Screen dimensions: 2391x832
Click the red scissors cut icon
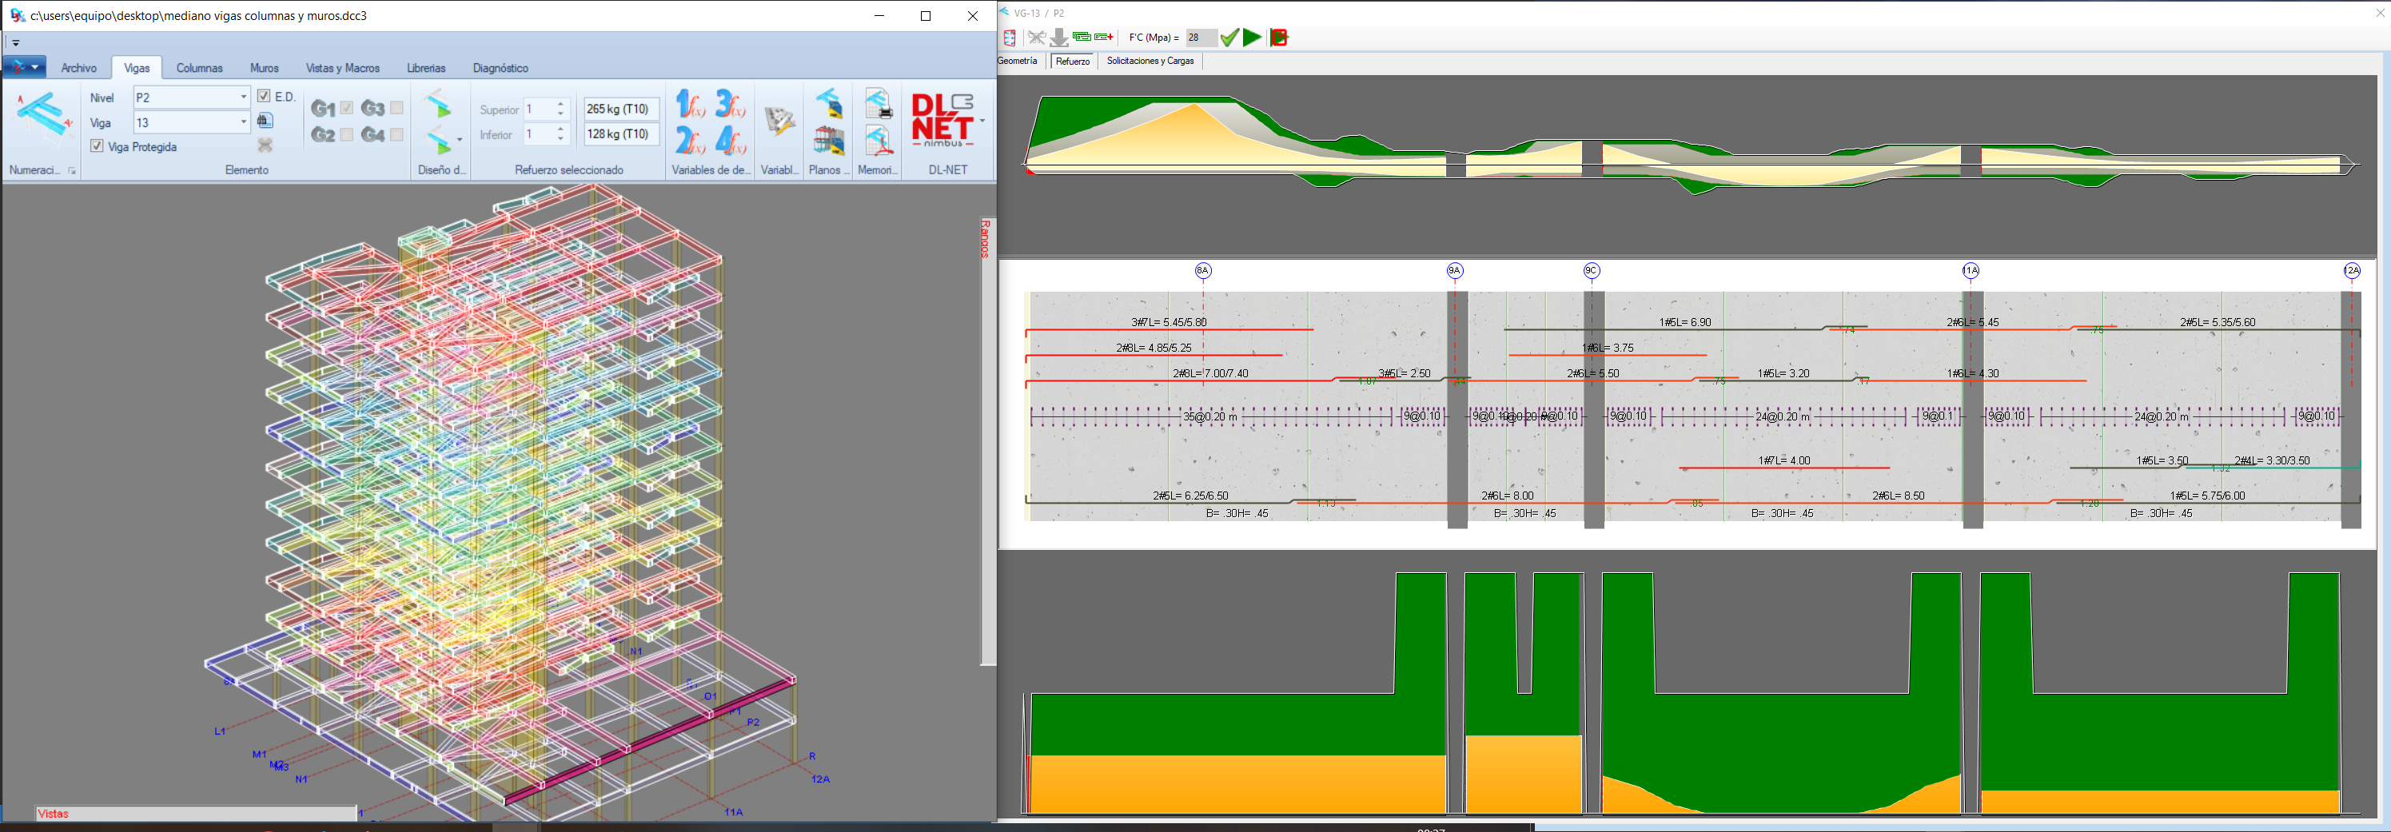(1036, 38)
